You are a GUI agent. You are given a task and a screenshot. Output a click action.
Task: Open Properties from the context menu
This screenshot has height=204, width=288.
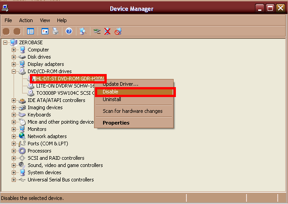134,123
